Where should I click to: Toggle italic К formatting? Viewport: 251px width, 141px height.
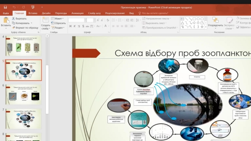click(75, 26)
